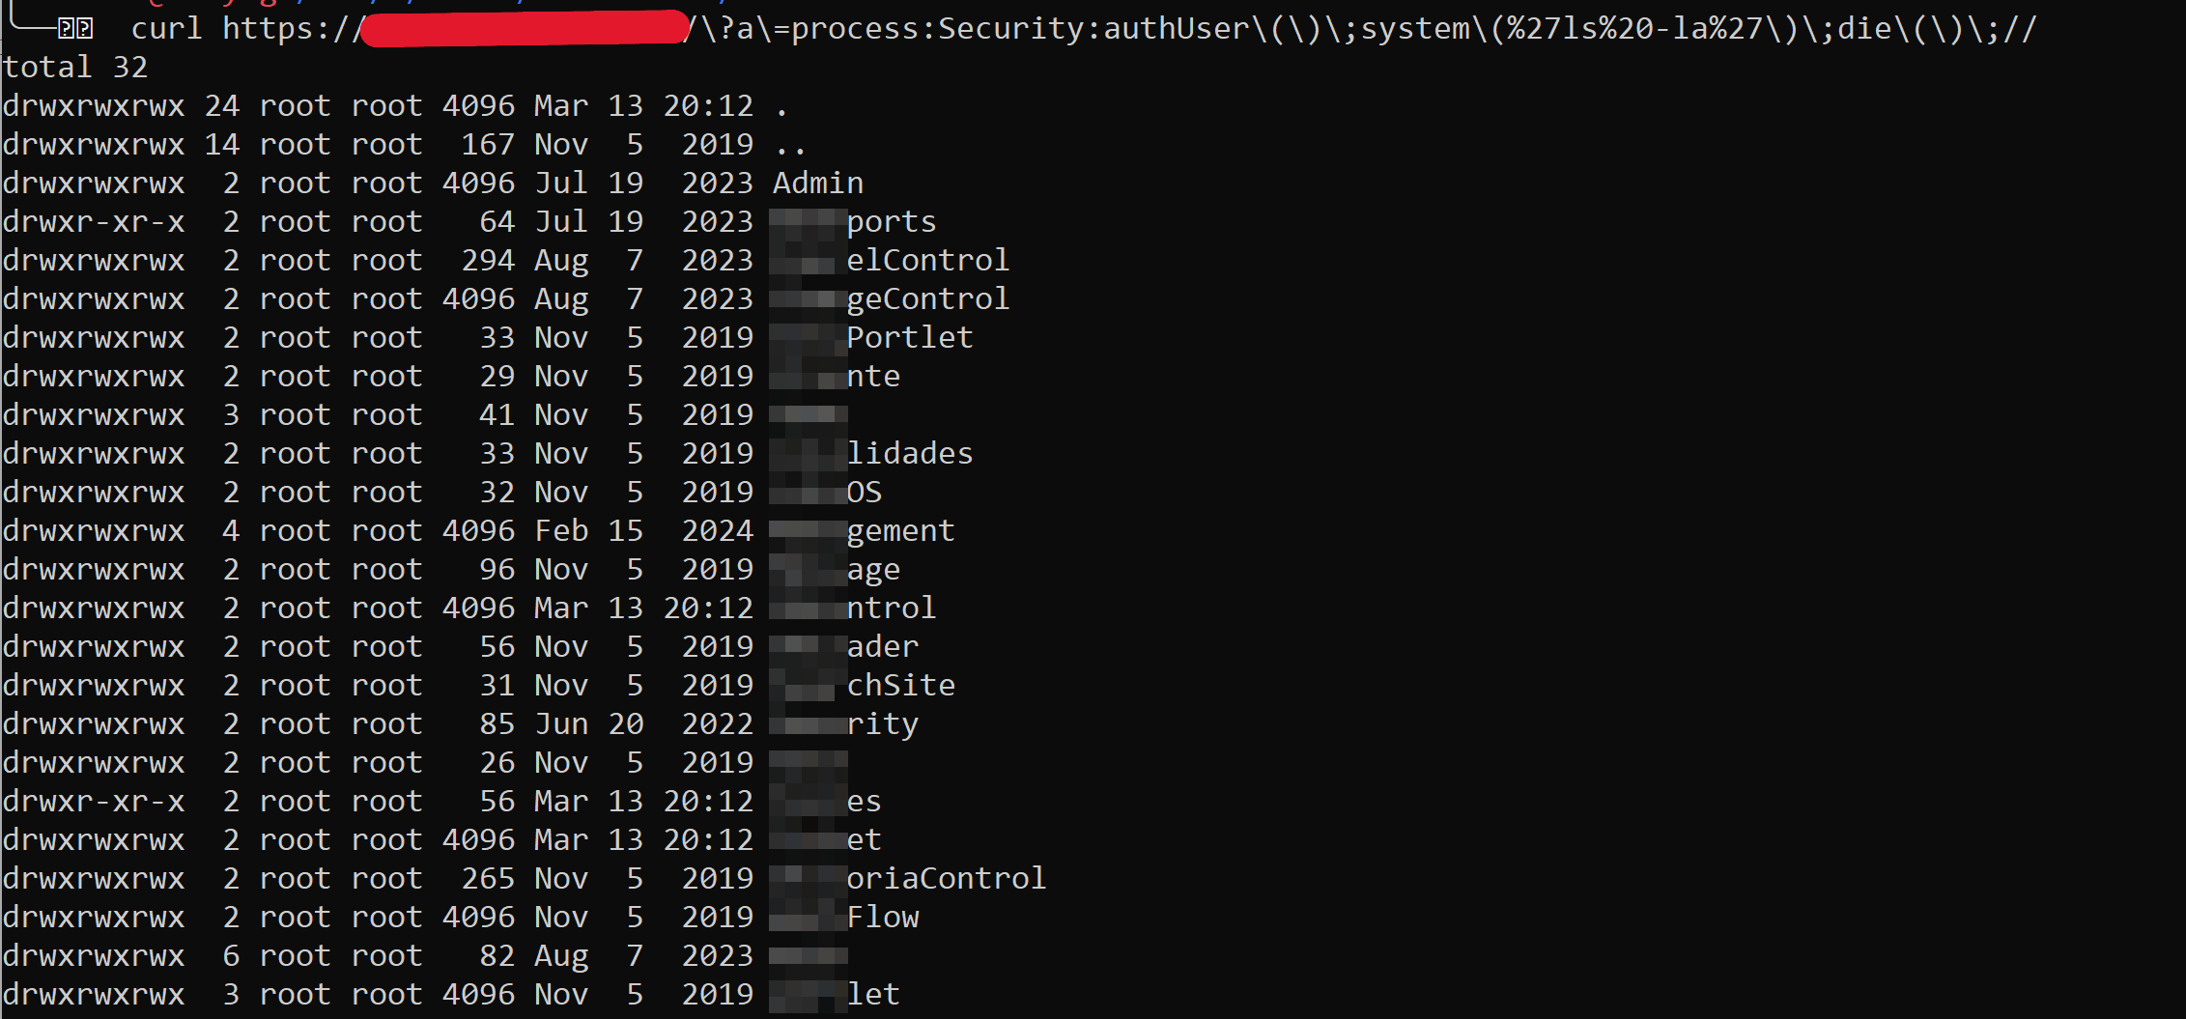
Task: Click "authUser" in the URL query
Action: tap(1177, 29)
